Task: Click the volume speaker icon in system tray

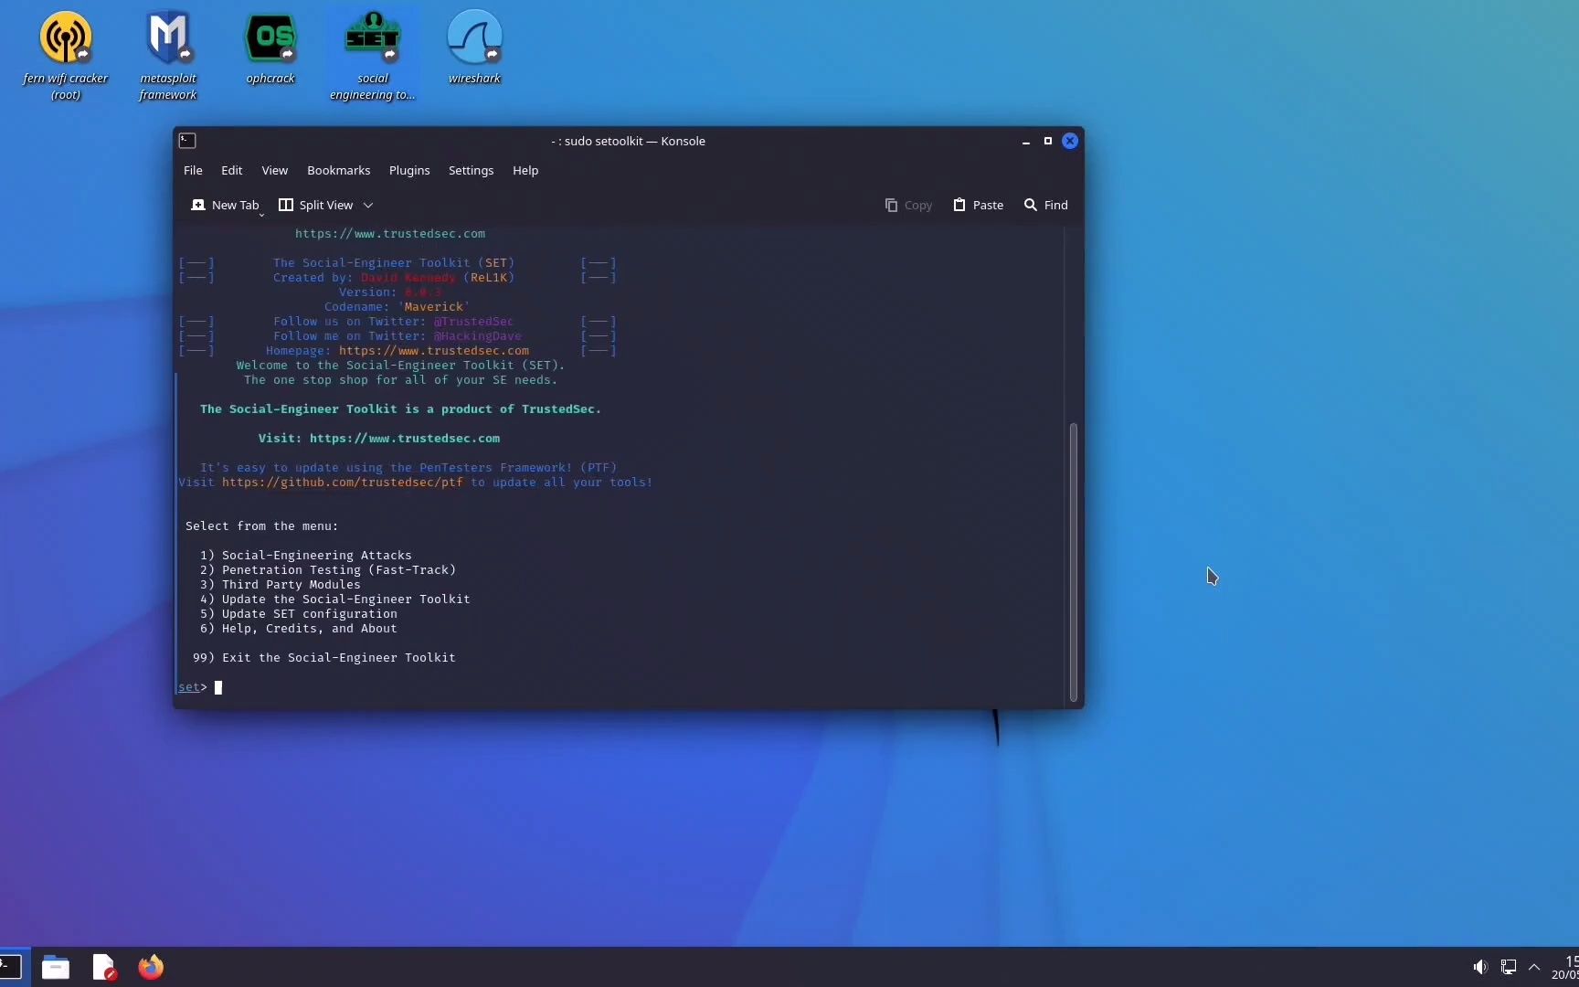Action: coord(1481,966)
